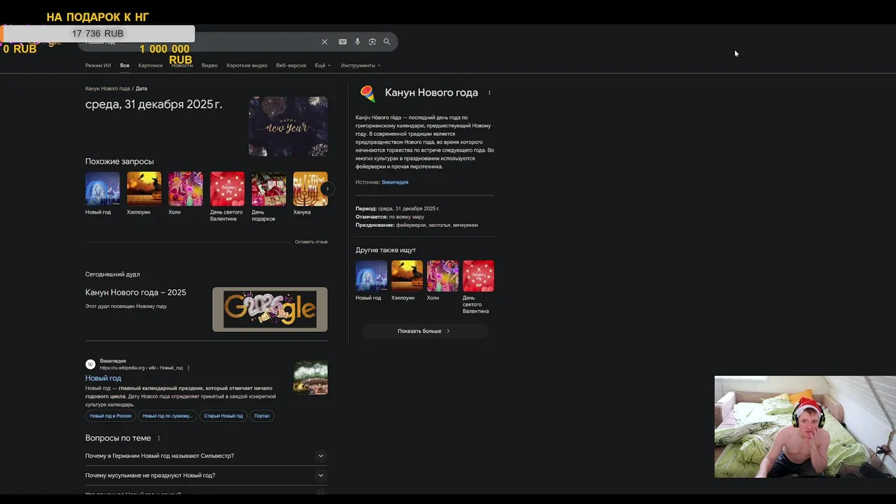Open the three-dot menu beside Вопросы по теме
Image resolution: width=896 pixels, height=504 pixels.
coord(159,438)
